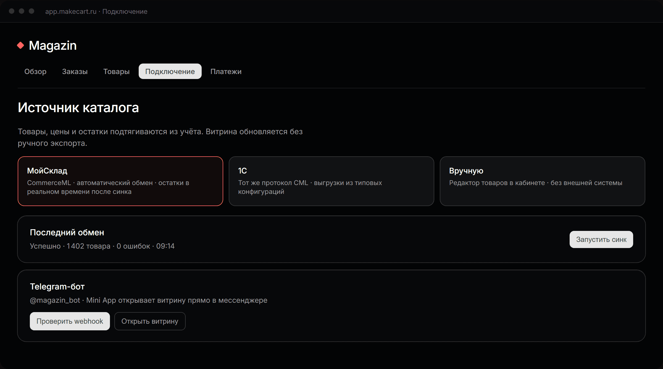
Task: Click the Редактор товаров в кабинете description
Action: click(x=536, y=183)
